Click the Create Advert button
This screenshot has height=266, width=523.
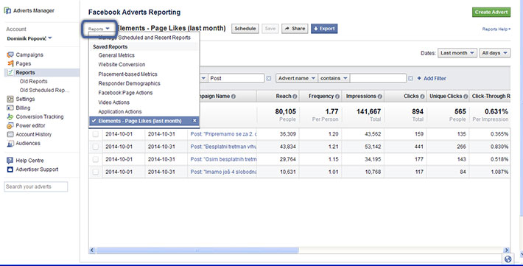(491, 12)
